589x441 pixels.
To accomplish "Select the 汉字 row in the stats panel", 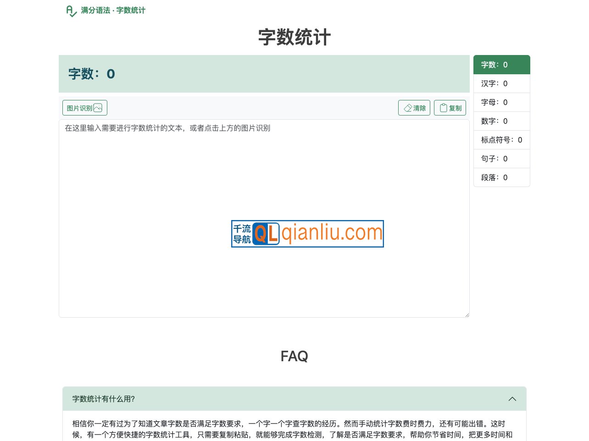I will [502, 83].
